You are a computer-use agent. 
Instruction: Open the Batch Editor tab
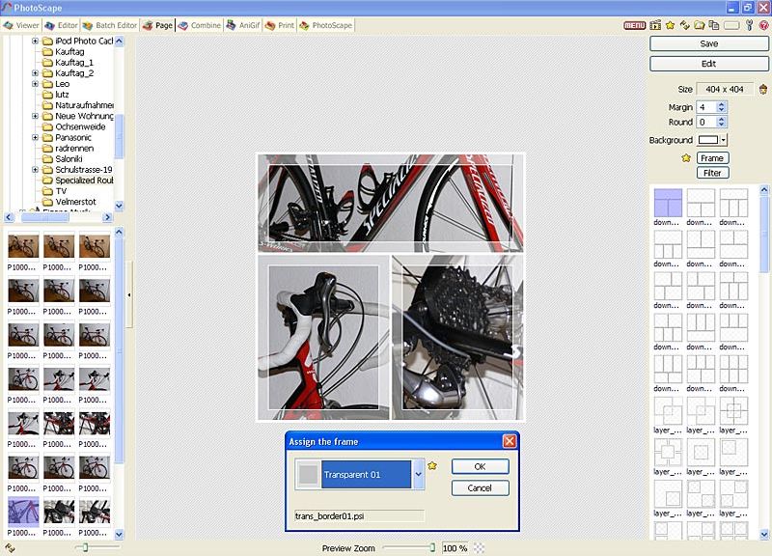tap(110, 25)
